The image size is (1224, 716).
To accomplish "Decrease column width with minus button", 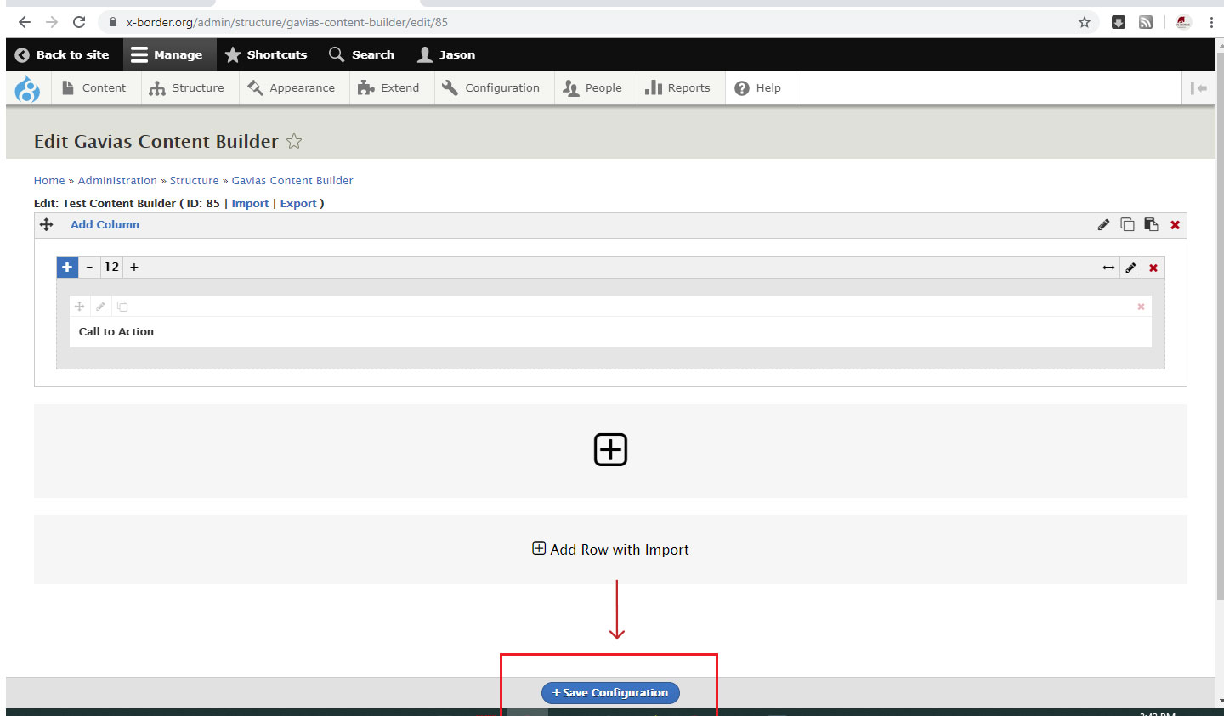I will [x=89, y=267].
